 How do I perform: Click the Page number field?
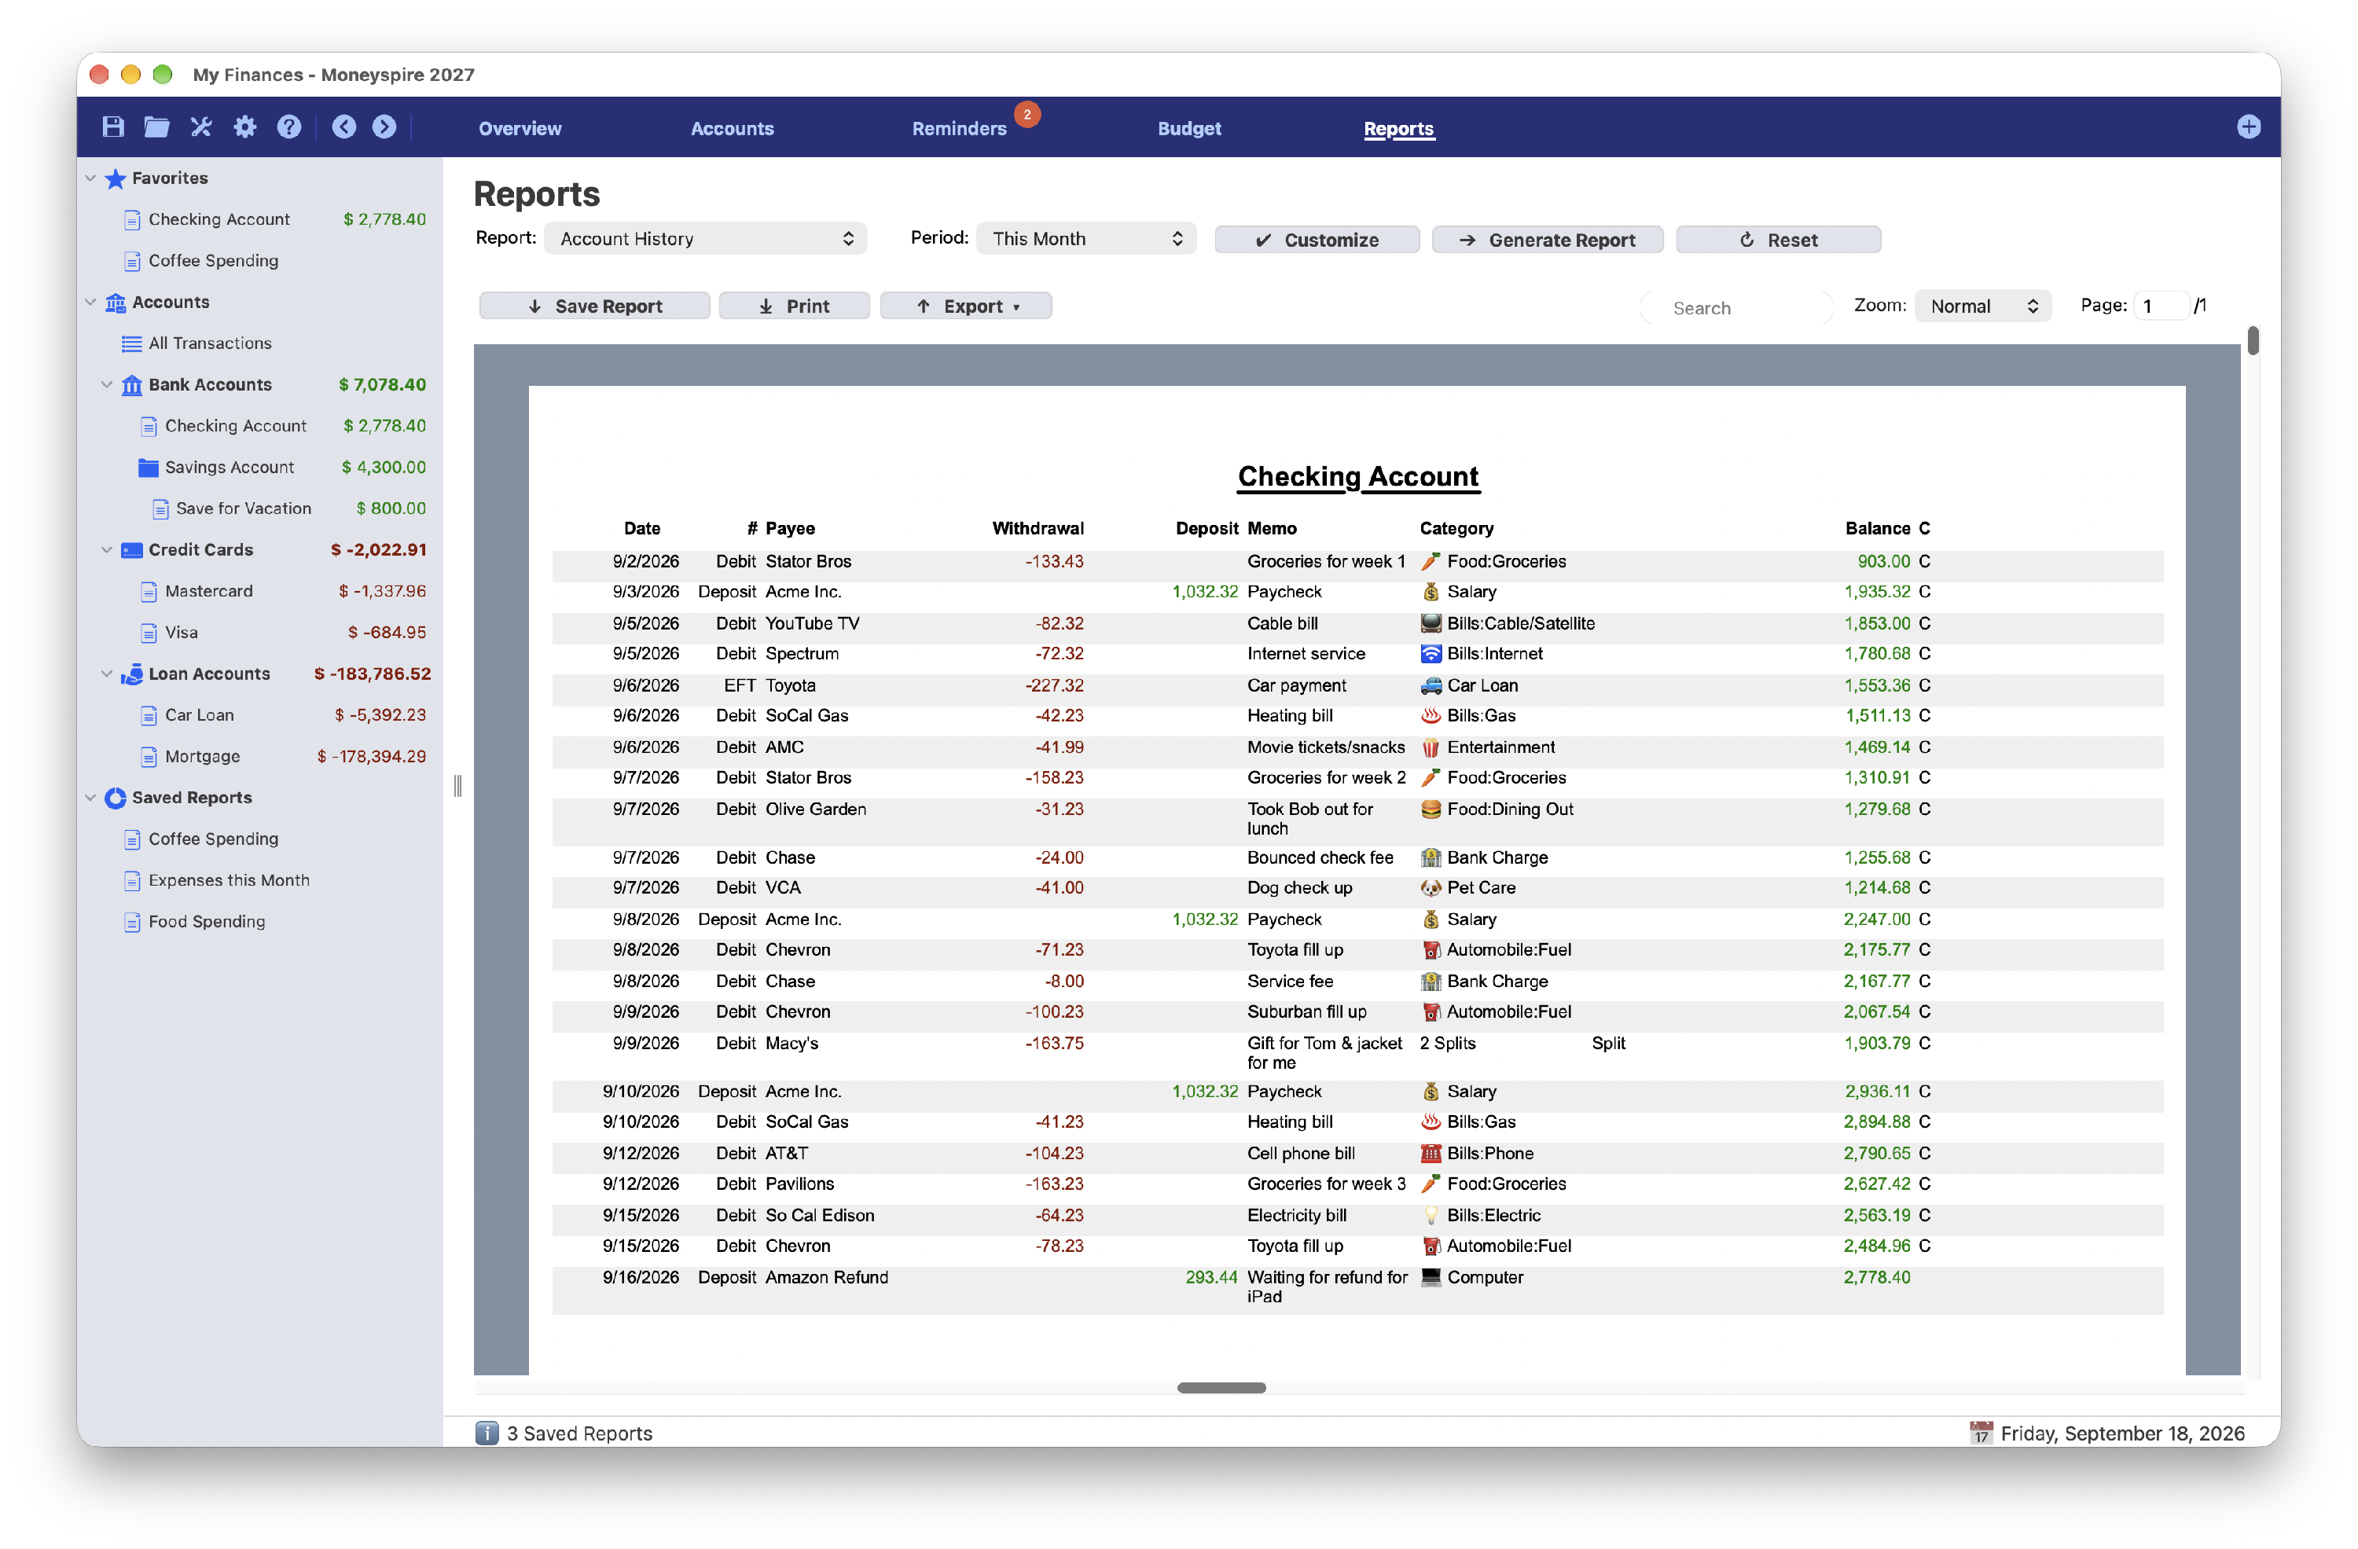coord(2160,306)
